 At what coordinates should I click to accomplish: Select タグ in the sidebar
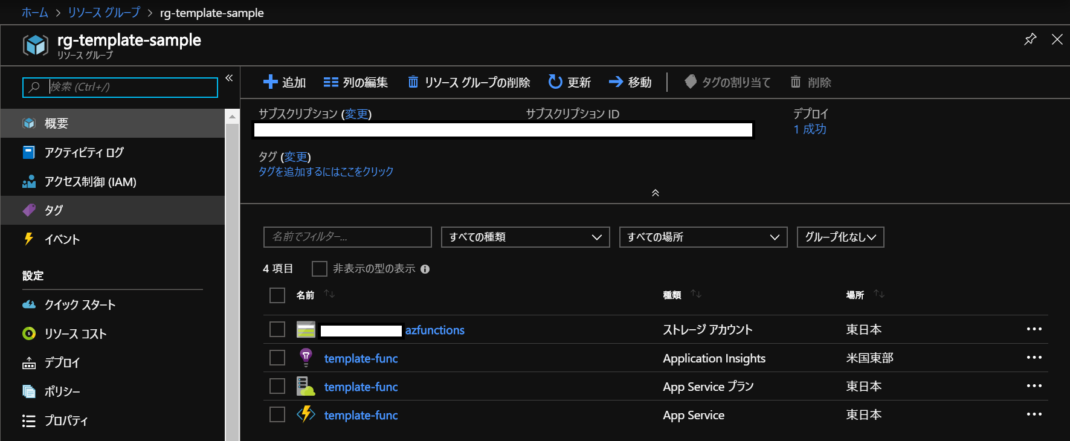(x=112, y=210)
